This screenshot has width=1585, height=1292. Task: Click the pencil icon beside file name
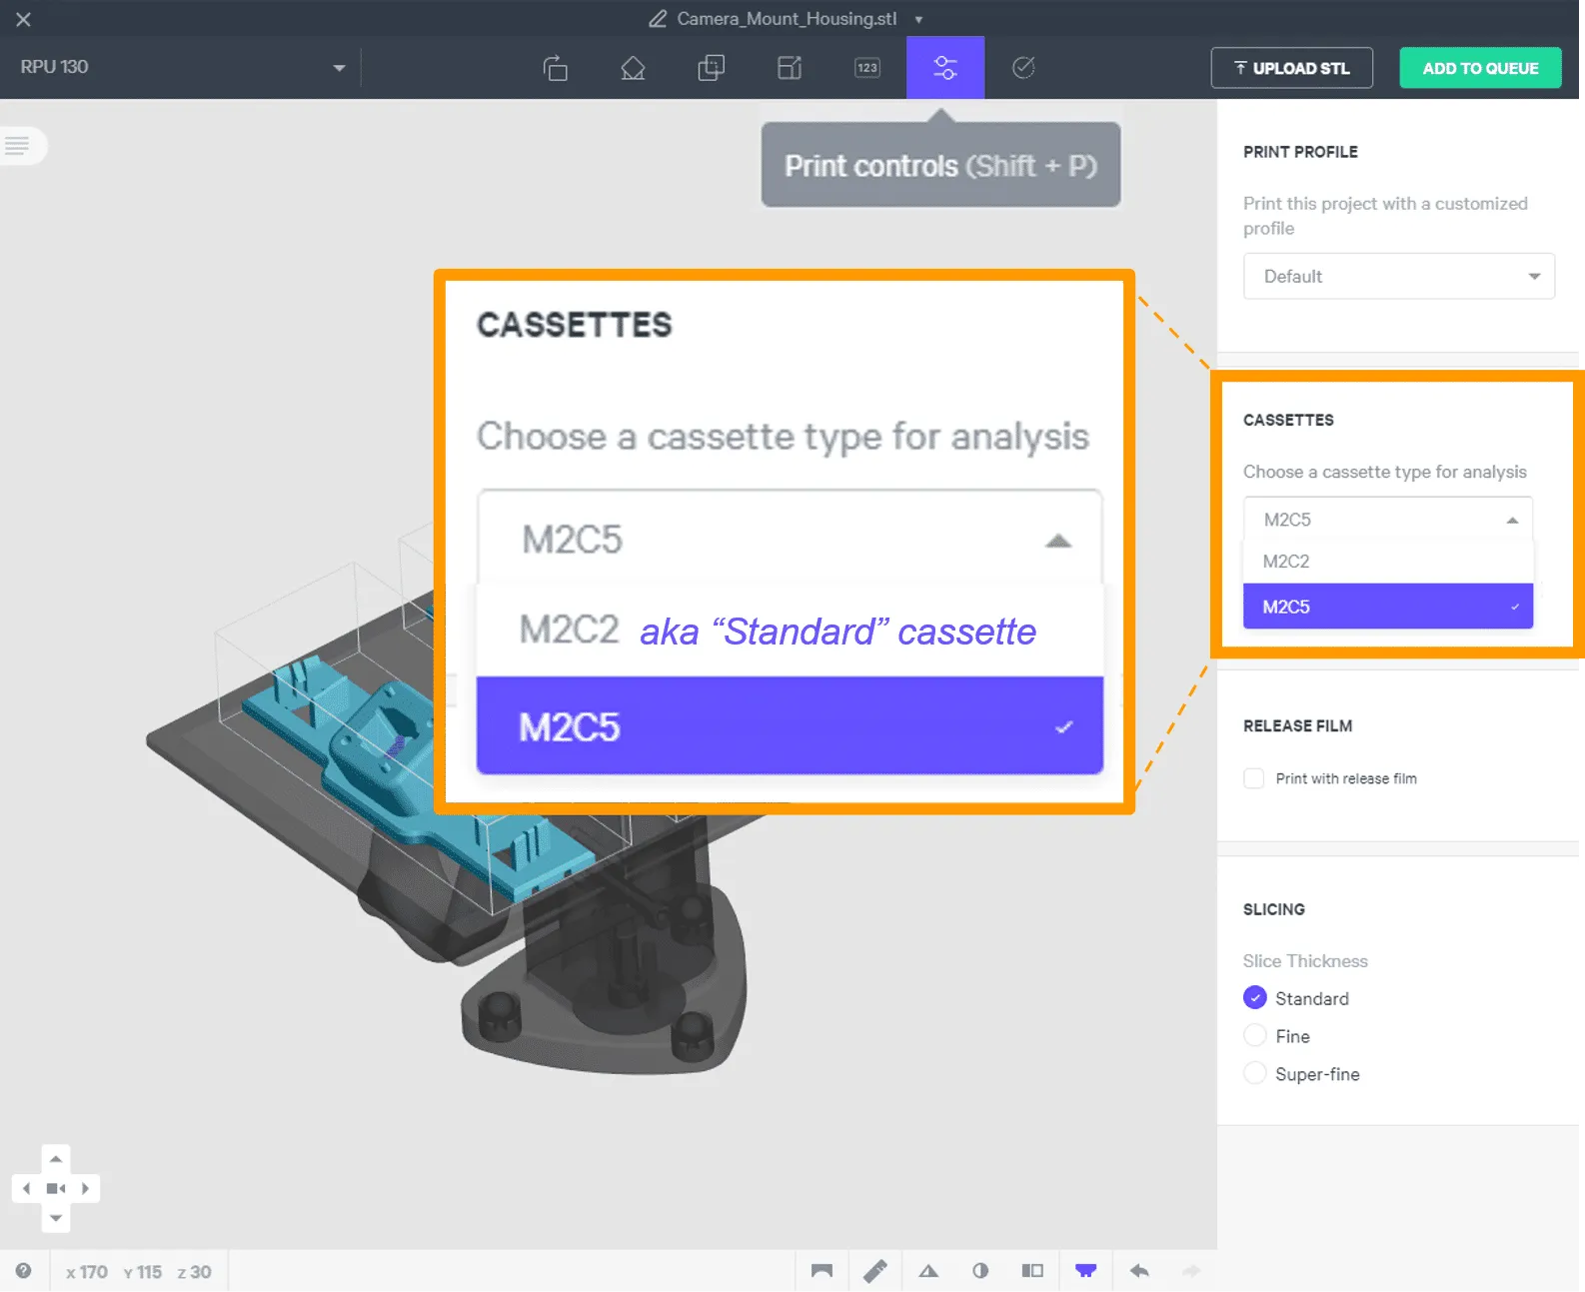tap(658, 19)
